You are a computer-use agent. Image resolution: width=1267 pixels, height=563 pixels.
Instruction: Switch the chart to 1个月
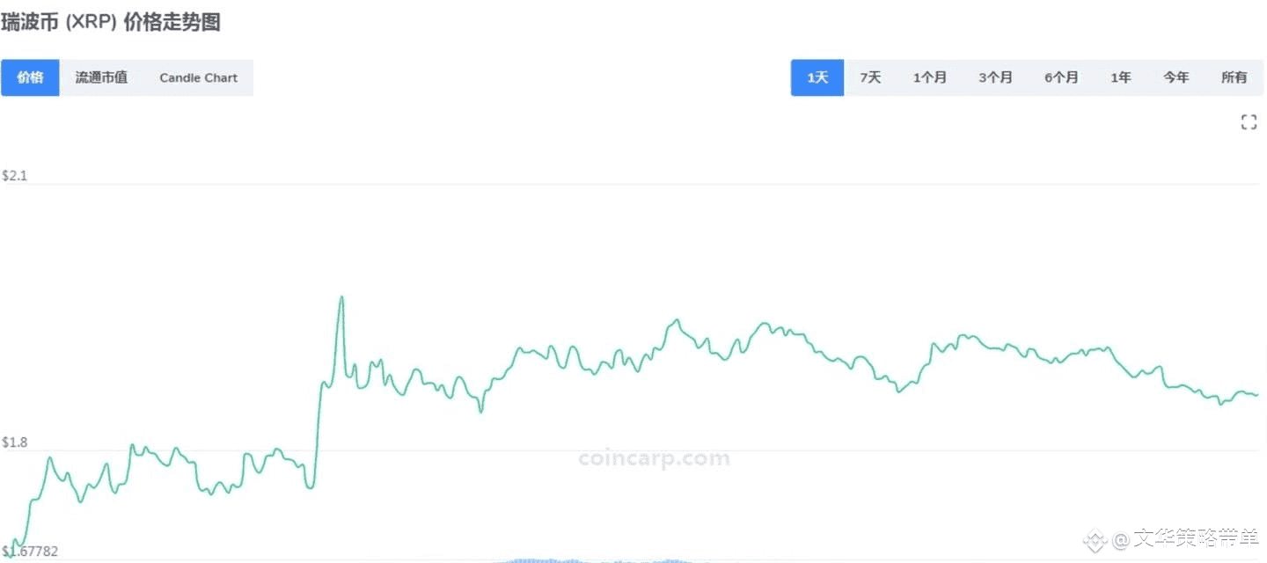(929, 77)
